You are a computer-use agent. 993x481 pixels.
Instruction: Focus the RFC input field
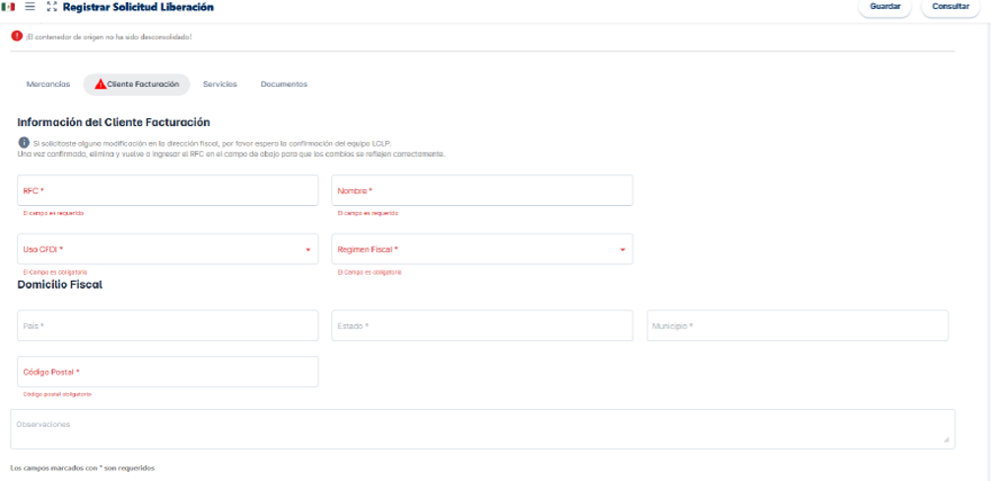click(167, 191)
